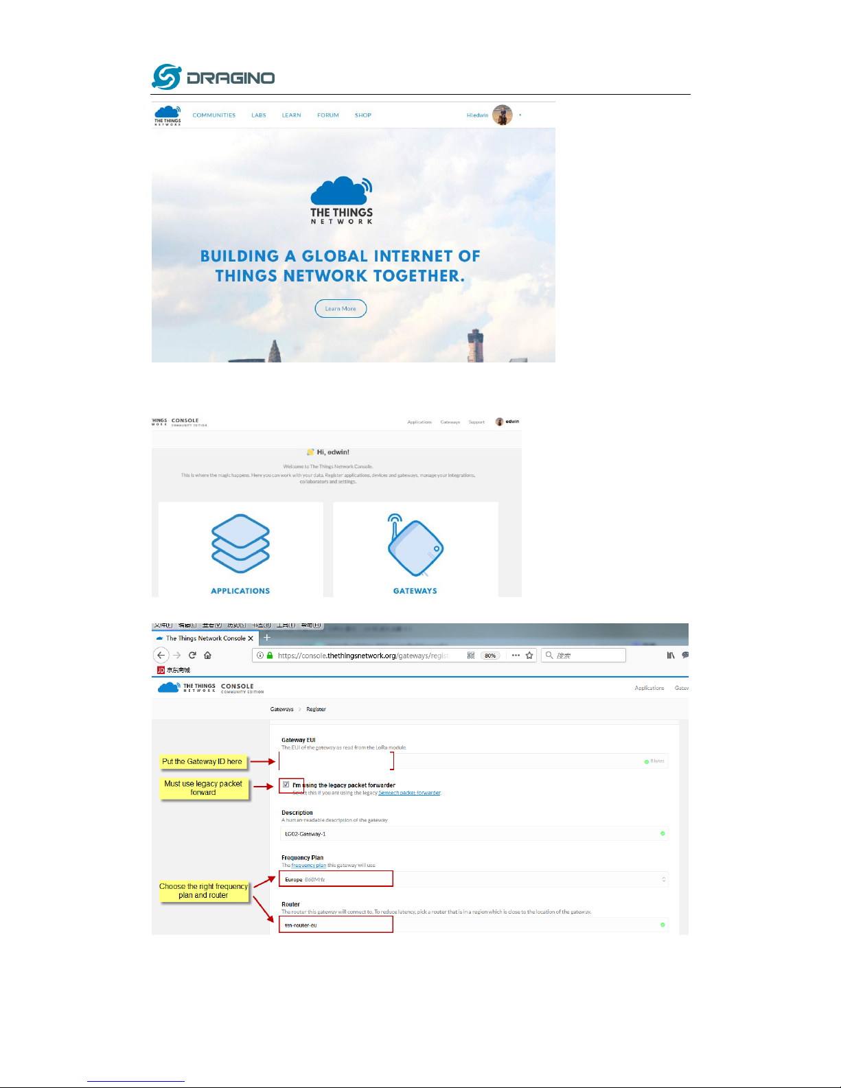Focus the Gateway EUI input field
This screenshot has height=1088, width=841.
474,761
